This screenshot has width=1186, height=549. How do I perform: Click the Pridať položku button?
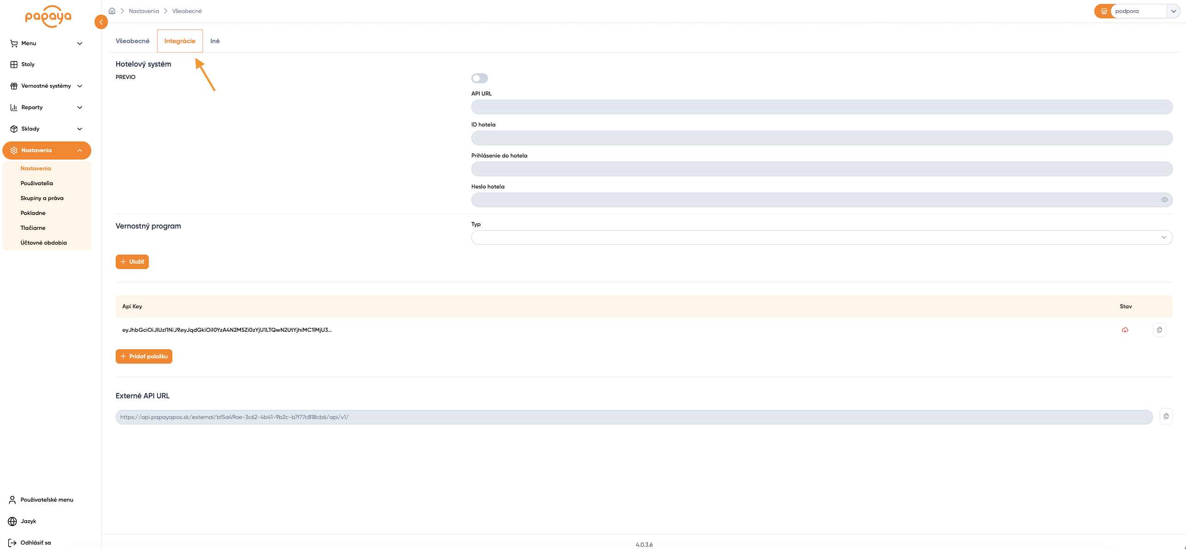point(144,356)
